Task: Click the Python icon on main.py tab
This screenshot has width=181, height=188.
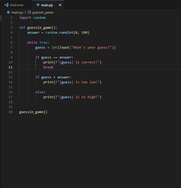Action: [38, 5]
